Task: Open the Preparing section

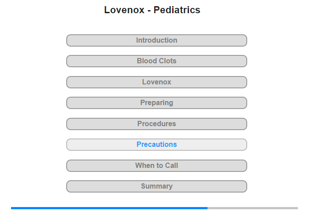Action: (x=156, y=103)
